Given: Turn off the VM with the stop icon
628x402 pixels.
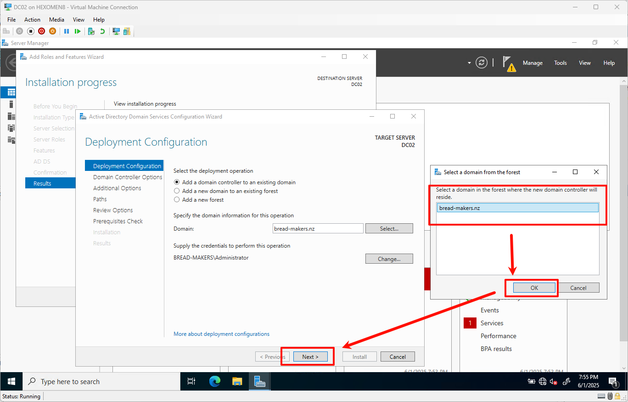Looking at the screenshot, I should [x=31, y=31].
